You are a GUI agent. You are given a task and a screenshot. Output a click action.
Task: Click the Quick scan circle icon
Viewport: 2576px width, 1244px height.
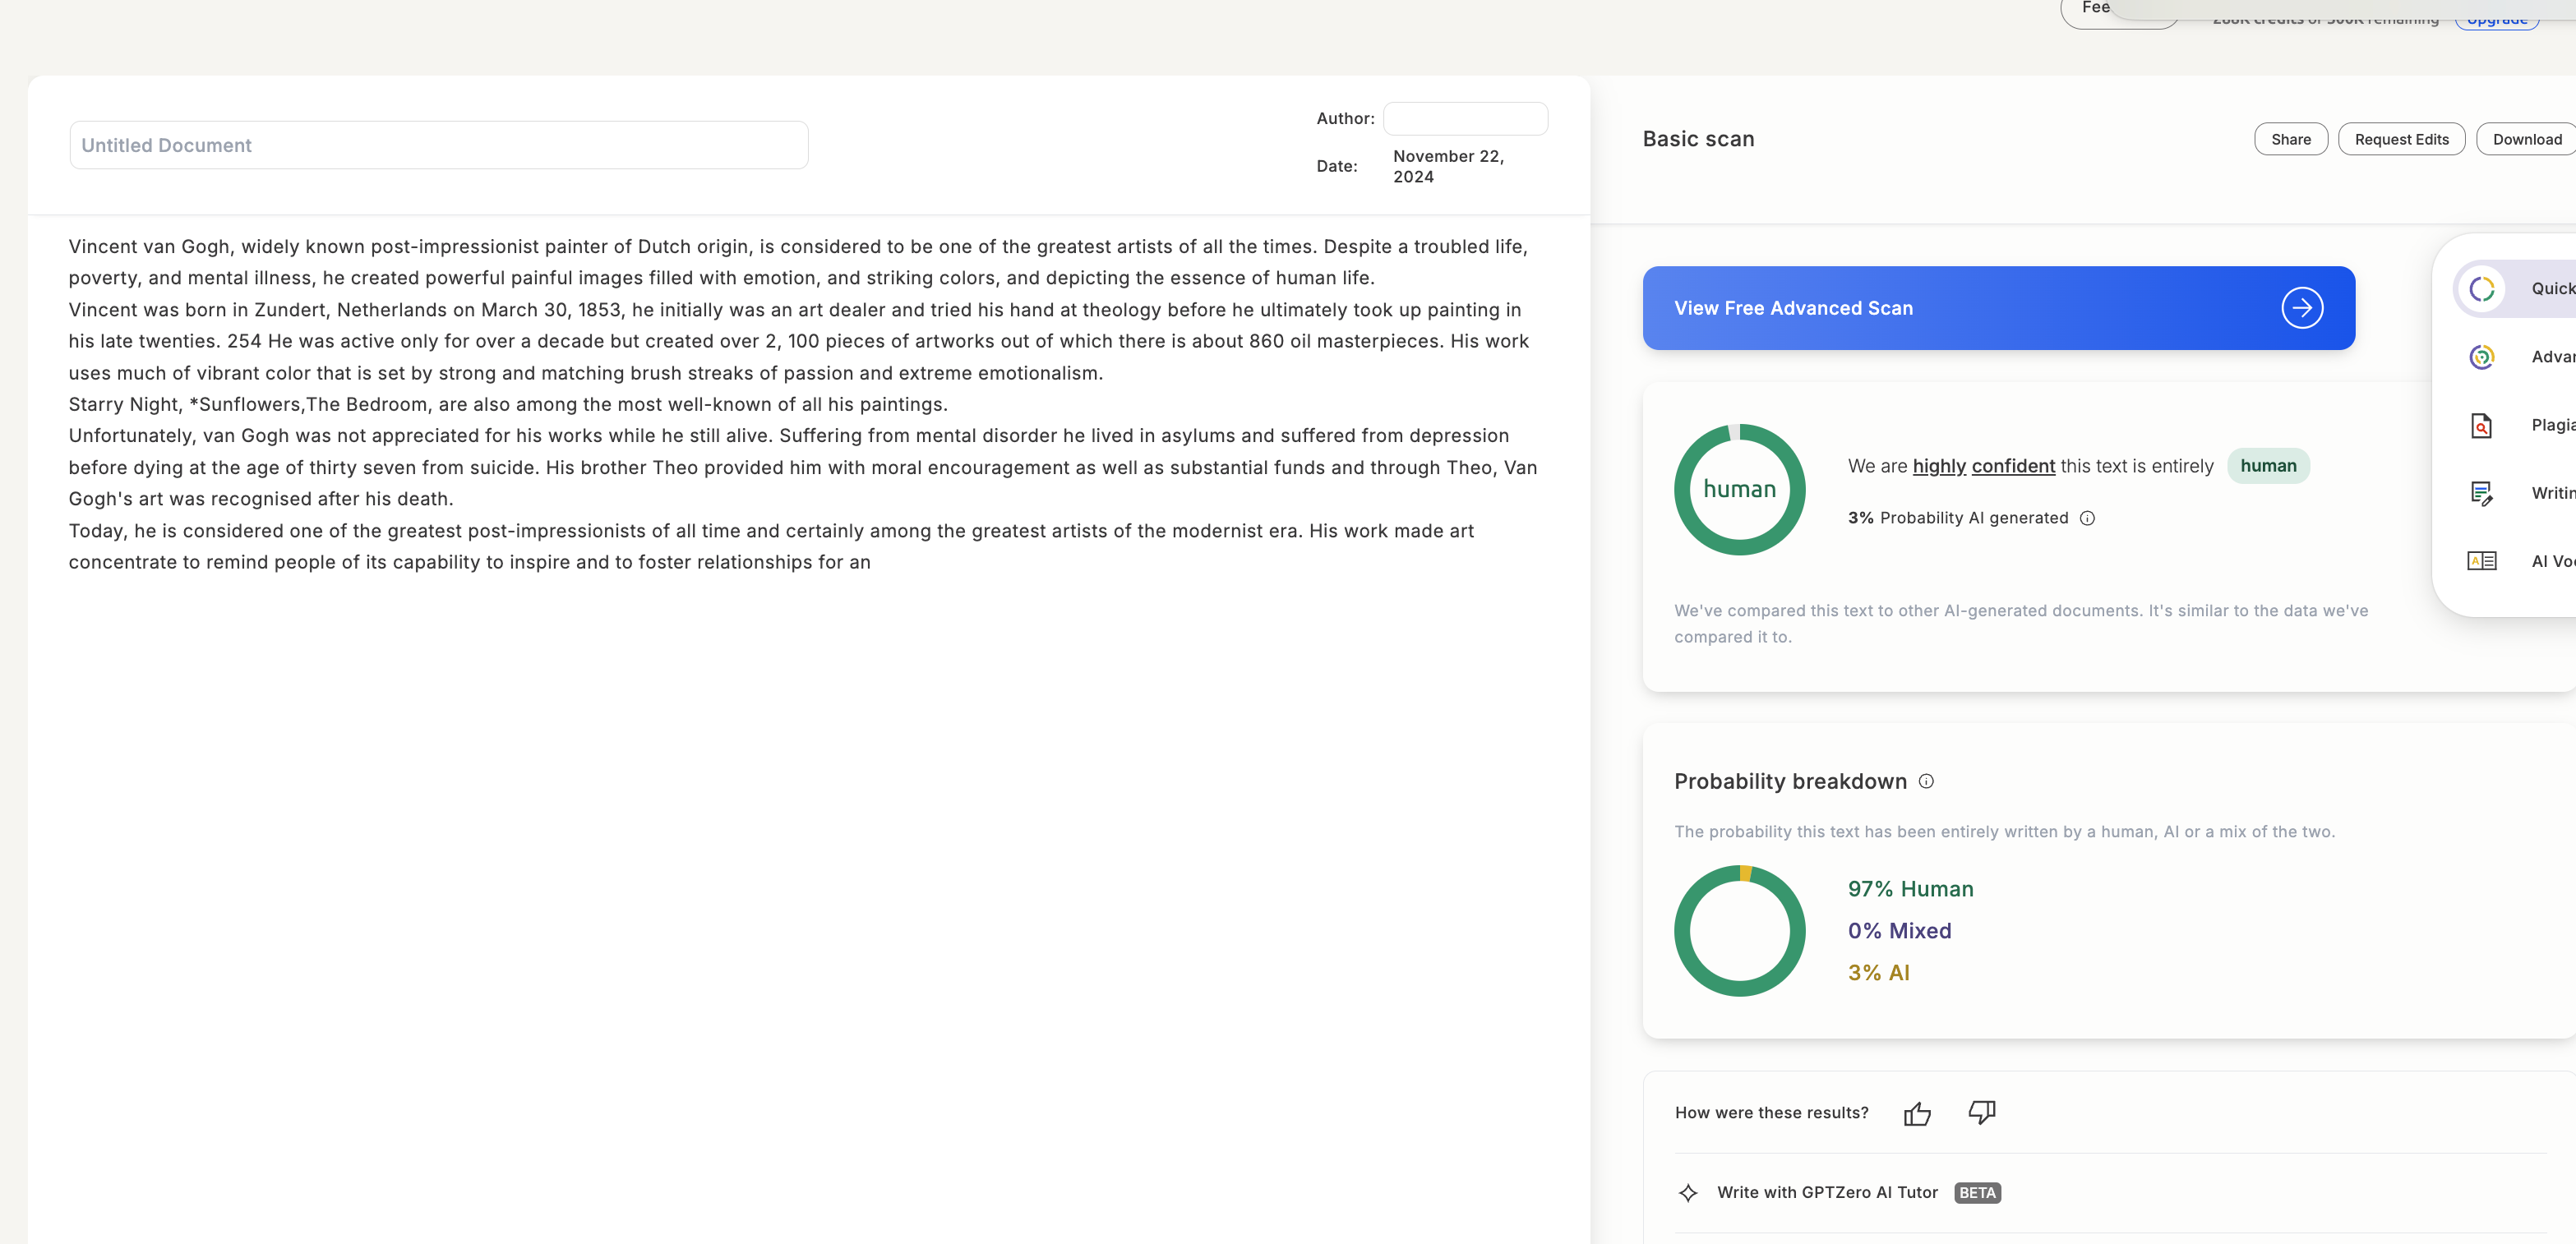[2481, 289]
